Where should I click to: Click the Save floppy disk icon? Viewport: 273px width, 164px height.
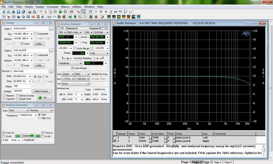pyautogui.click(x=19, y=12)
